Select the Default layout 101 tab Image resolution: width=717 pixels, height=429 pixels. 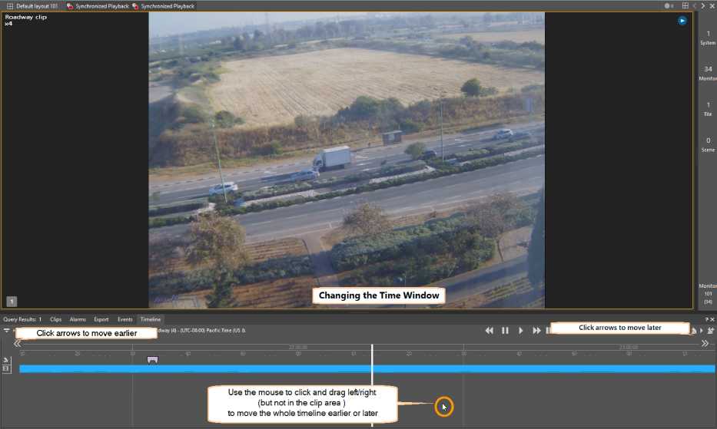point(32,5)
